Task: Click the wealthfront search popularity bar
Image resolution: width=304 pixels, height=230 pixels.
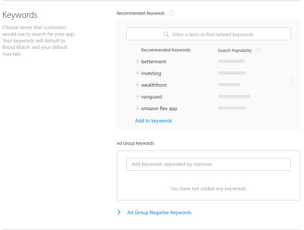Action: pyautogui.click(x=229, y=85)
